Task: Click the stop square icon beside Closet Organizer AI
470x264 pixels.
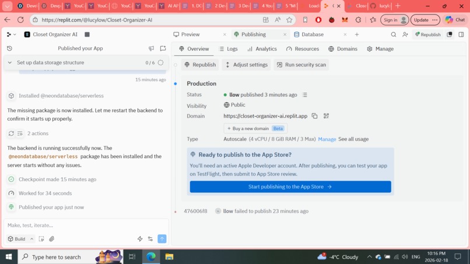Action: pos(87,34)
